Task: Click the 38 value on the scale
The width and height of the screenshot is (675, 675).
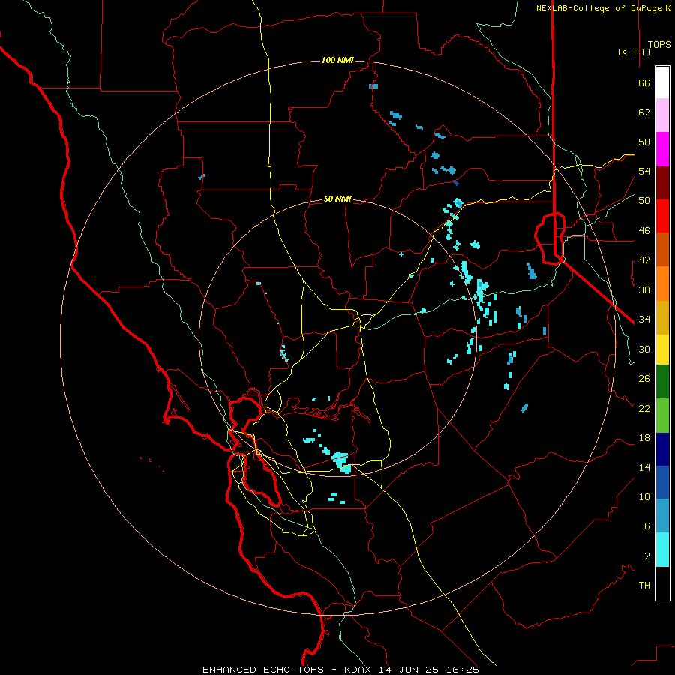Action: tap(644, 289)
